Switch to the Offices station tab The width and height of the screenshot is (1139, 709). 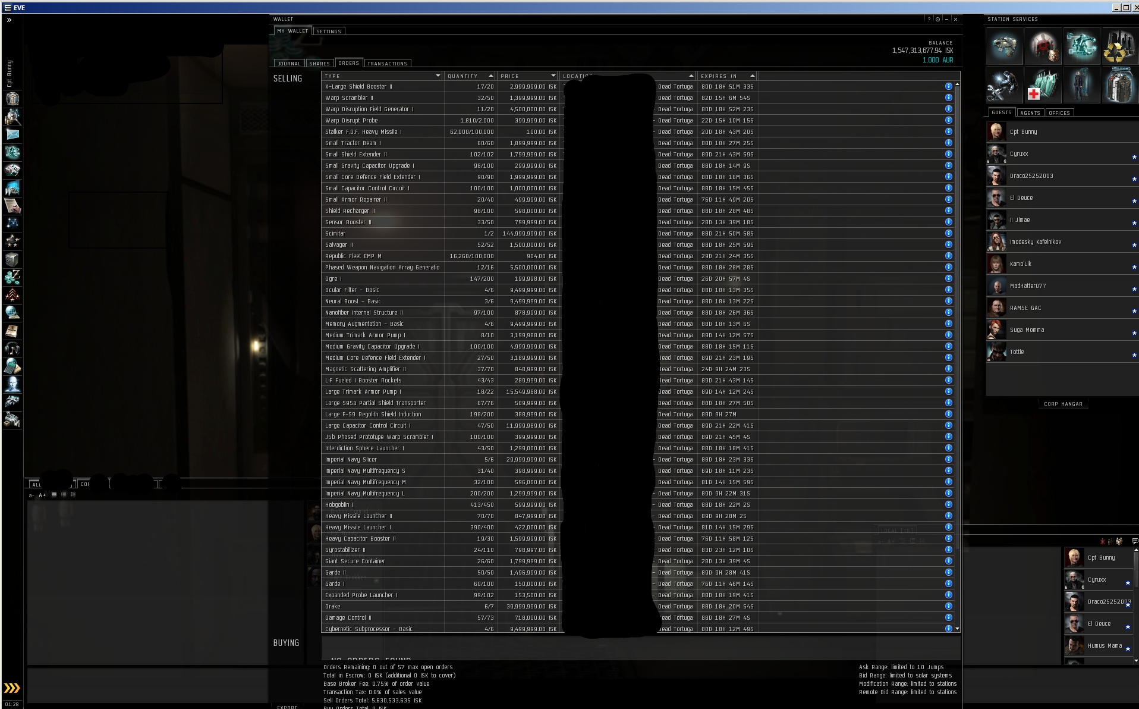(1059, 112)
